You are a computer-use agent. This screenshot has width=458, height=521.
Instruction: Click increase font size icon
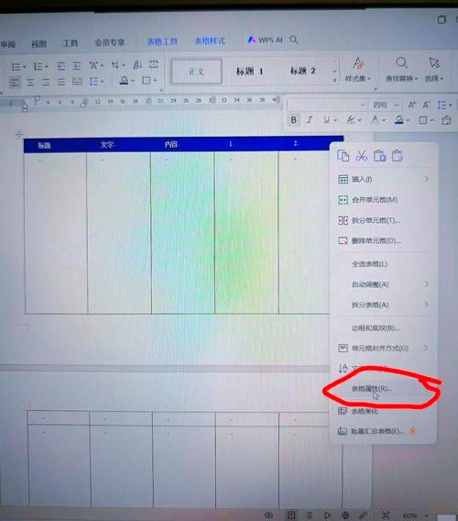click(x=412, y=105)
